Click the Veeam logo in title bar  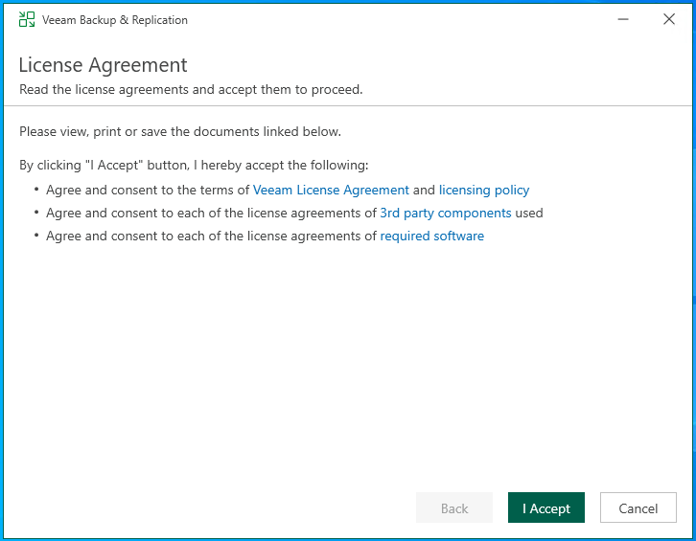27,19
